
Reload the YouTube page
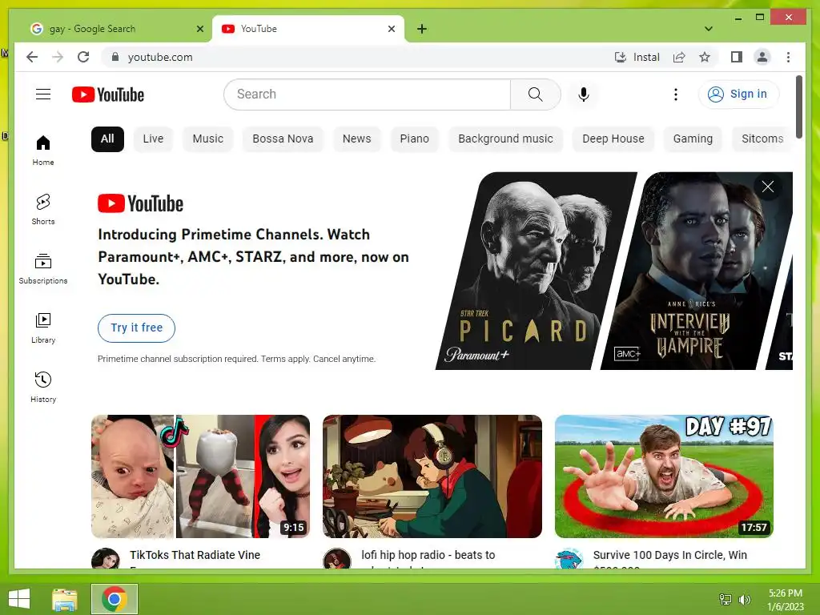coord(83,57)
